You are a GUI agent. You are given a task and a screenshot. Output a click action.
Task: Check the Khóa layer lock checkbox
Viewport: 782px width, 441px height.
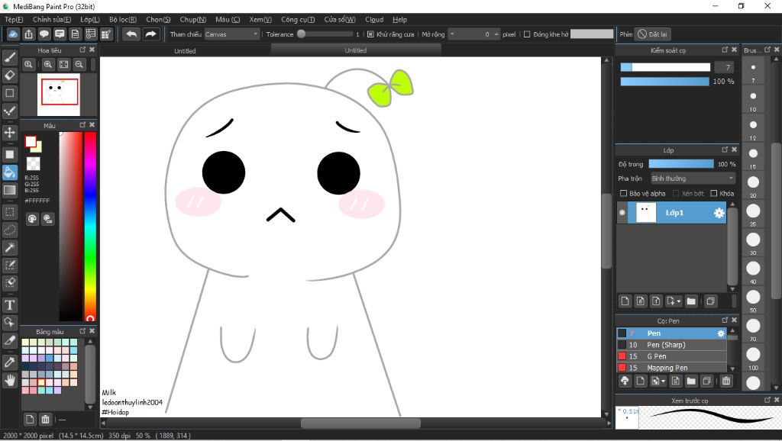(714, 193)
